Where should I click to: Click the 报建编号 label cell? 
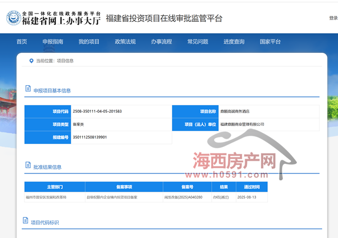(48, 138)
